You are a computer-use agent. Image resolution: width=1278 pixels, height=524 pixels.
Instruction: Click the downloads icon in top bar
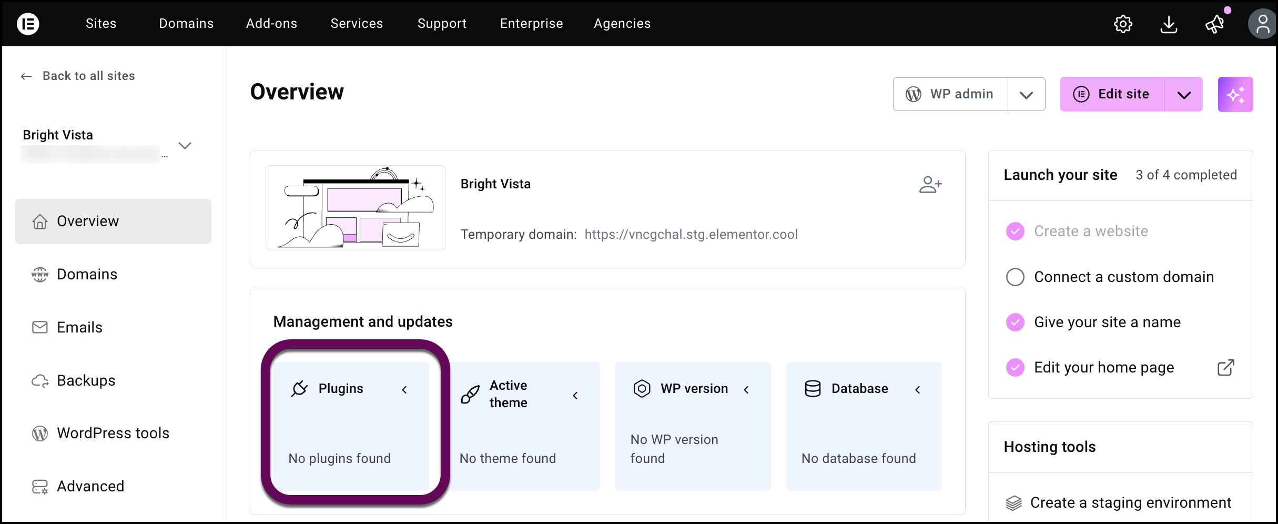(x=1169, y=24)
